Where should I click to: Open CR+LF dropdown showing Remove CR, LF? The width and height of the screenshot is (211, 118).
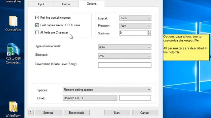click(x=90, y=98)
